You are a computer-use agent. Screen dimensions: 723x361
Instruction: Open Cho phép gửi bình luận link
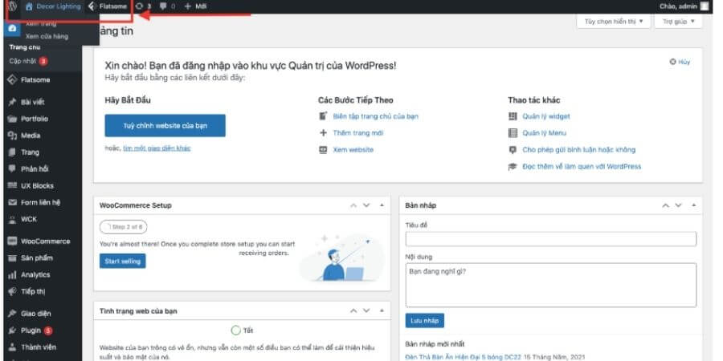click(578, 150)
